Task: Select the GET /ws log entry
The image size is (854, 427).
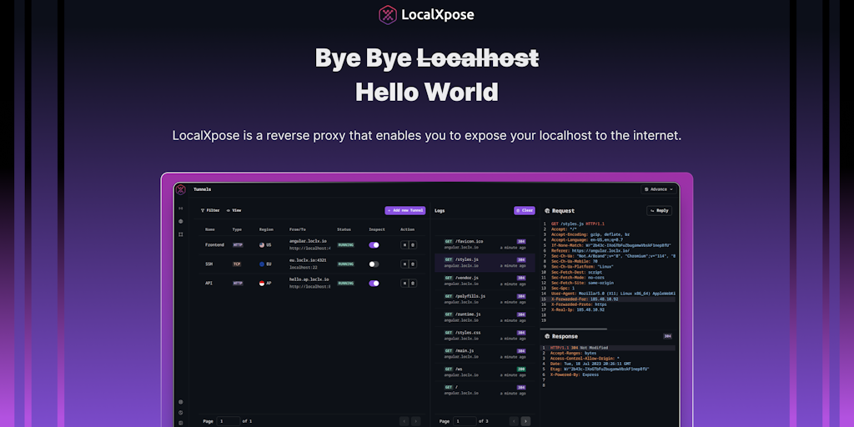Action: click(485, 372)
